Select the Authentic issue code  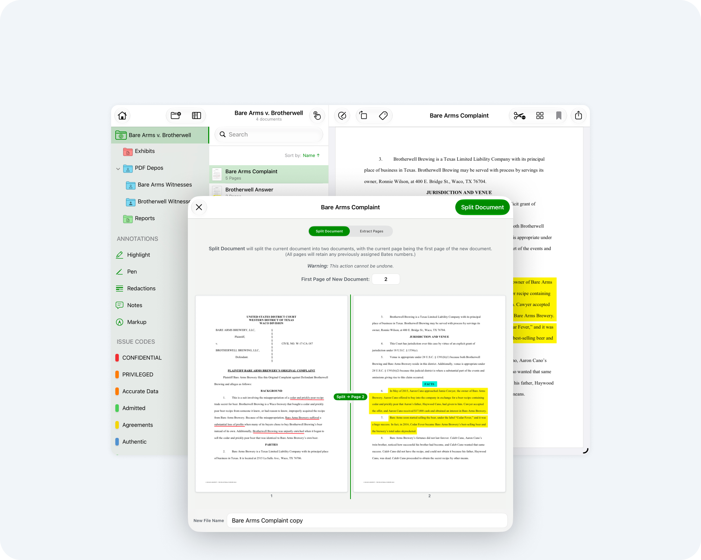(x=131, y=442)
